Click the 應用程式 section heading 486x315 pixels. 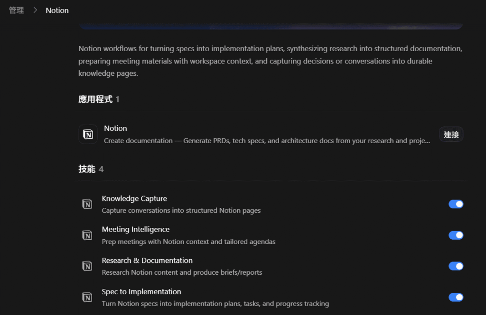pos(95,99)
